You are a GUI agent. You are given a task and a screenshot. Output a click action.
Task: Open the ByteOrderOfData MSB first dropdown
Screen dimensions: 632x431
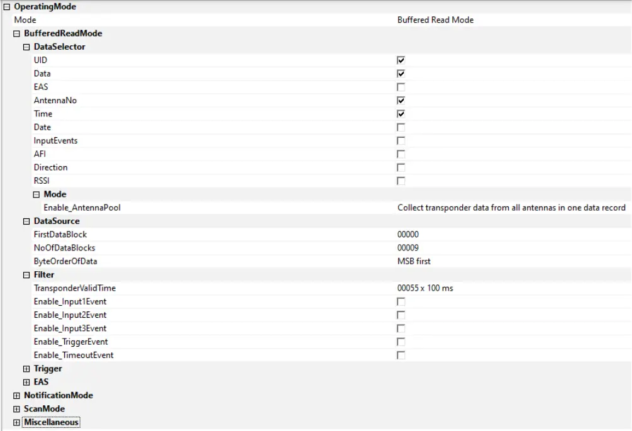point(414,261)
